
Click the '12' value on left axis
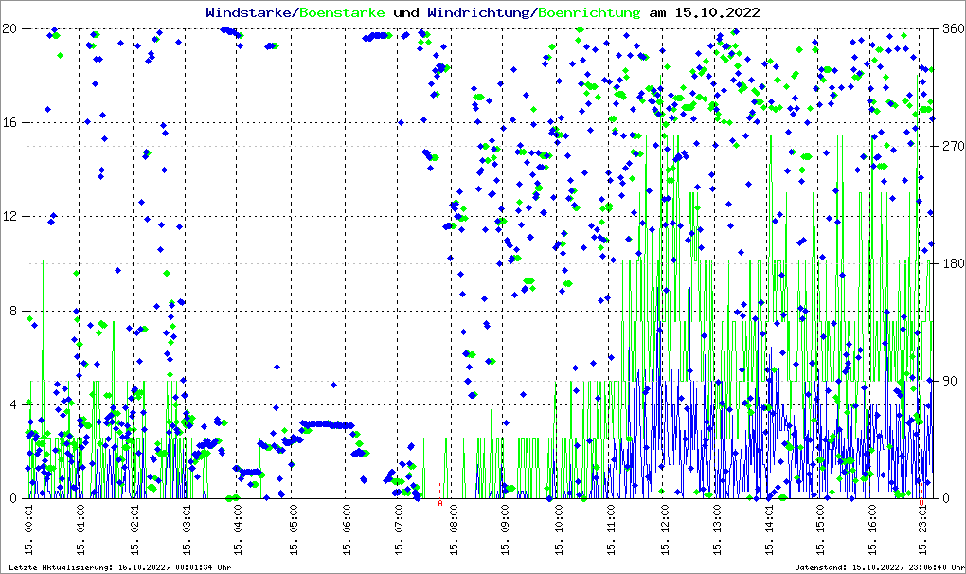coord(10,217)
